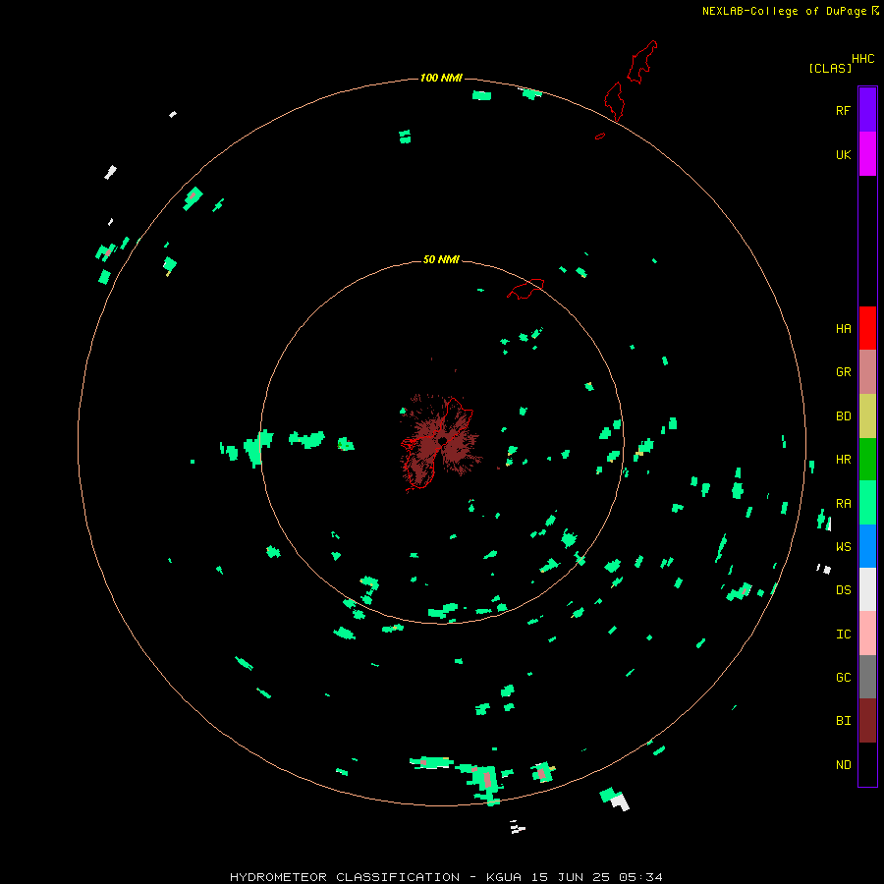Click the ND black legend swatch

[x=867, y=764]
